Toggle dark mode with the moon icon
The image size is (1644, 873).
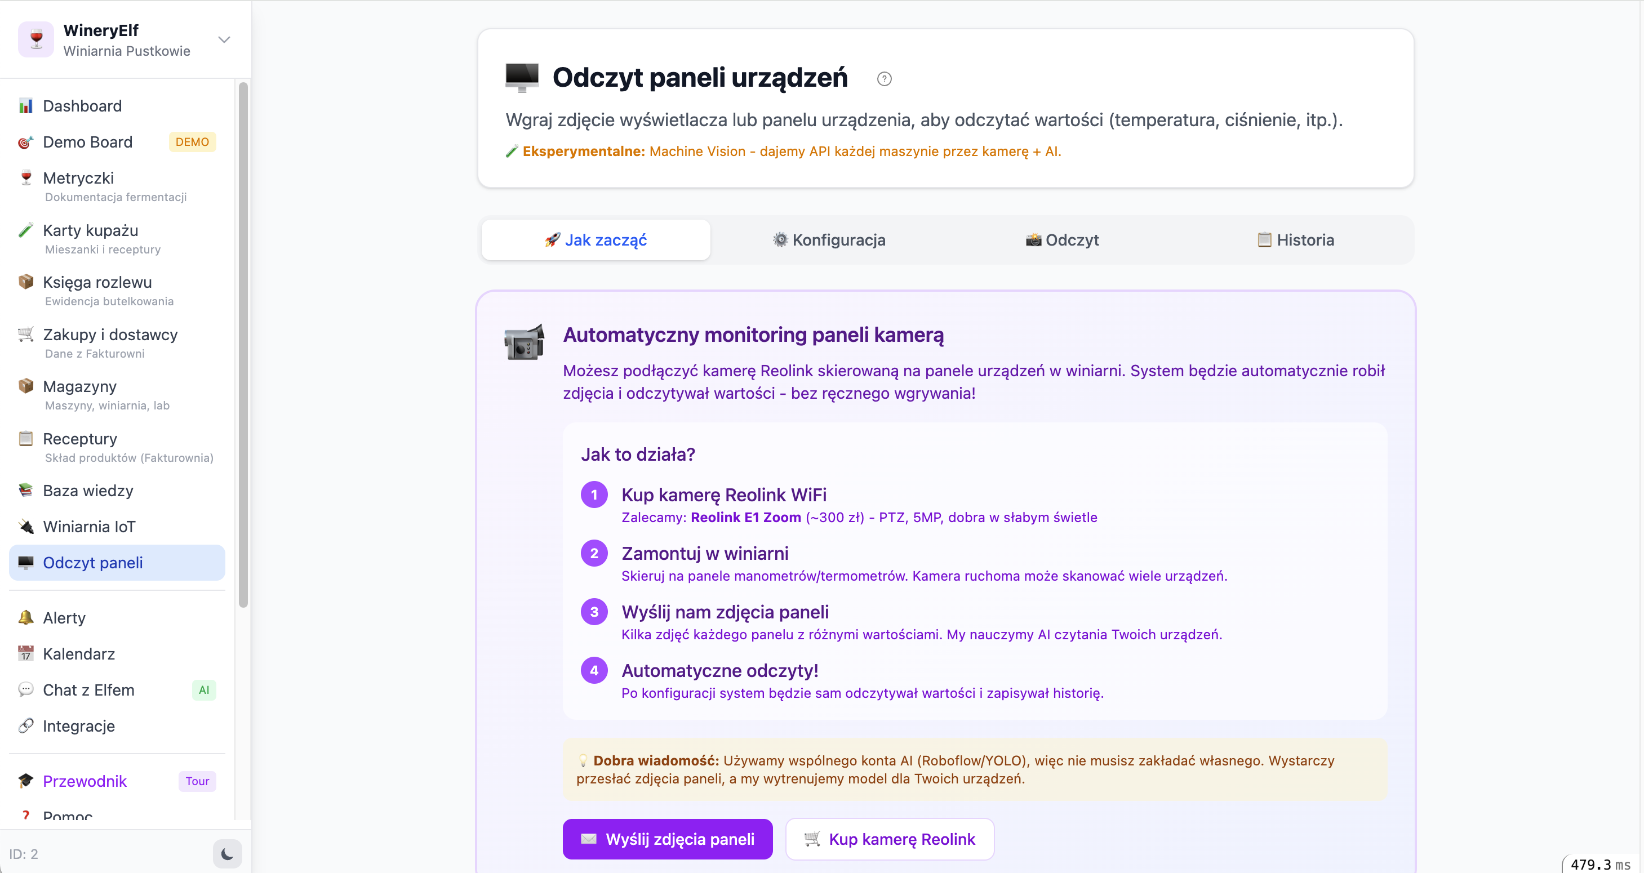[227, 854]
